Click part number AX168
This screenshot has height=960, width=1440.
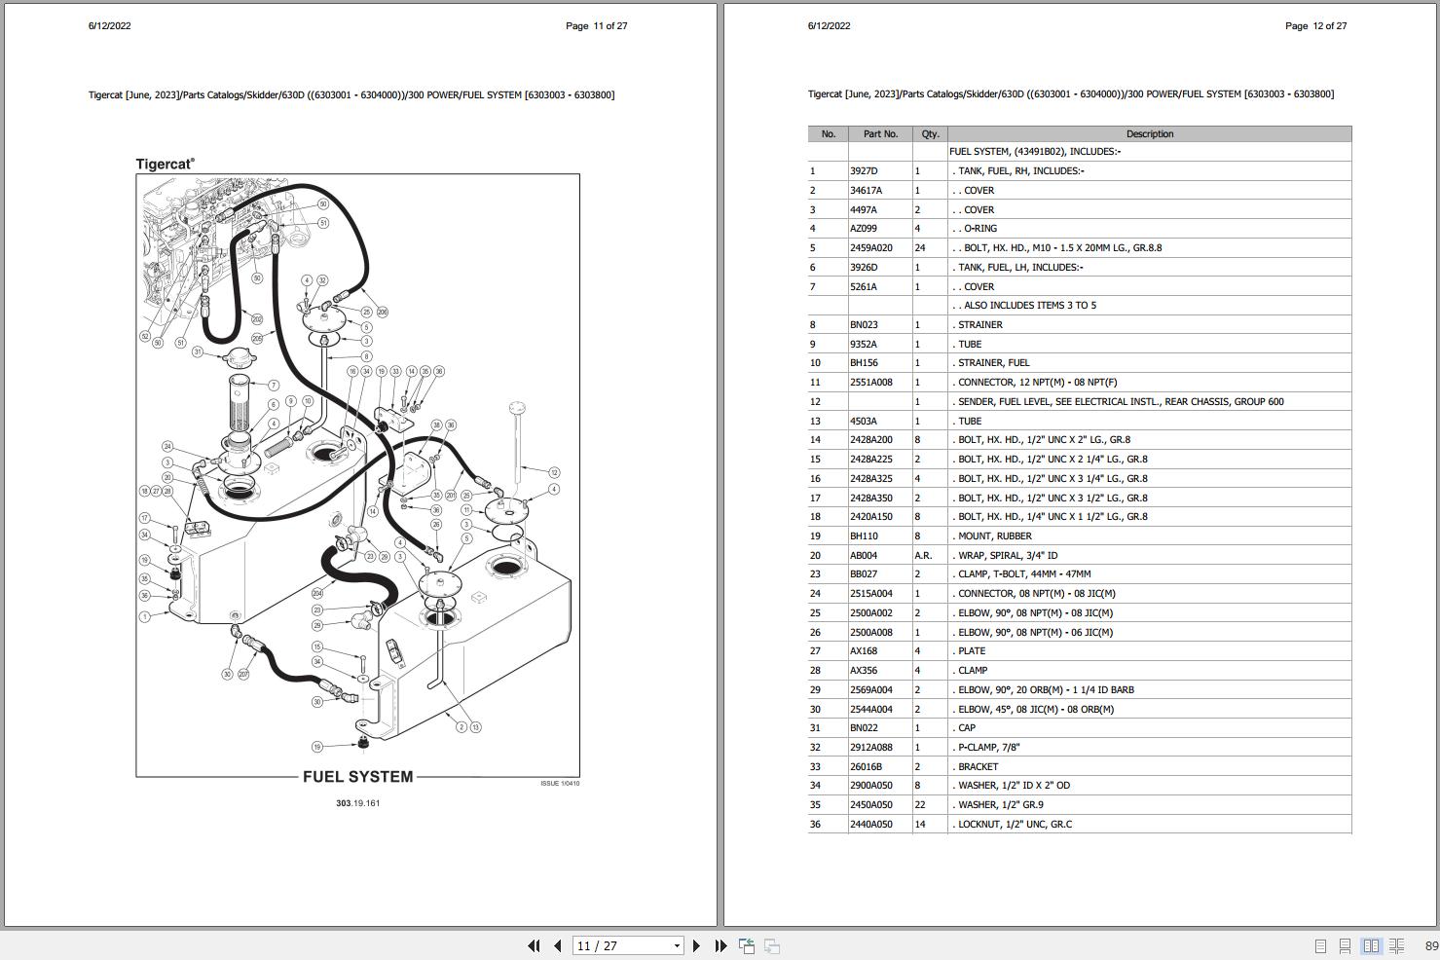coord(864,651)
